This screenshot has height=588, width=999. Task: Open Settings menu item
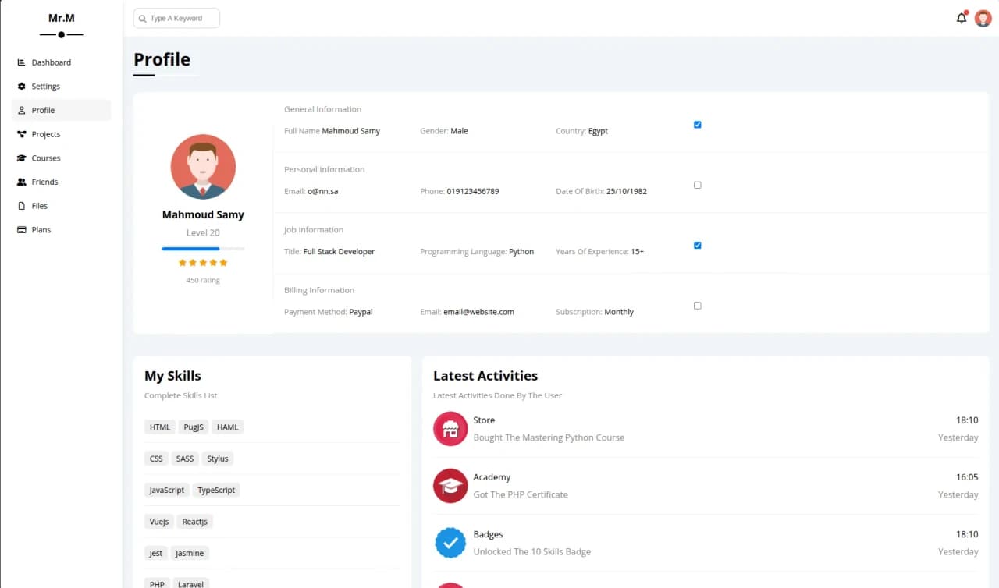click(61, 87)
